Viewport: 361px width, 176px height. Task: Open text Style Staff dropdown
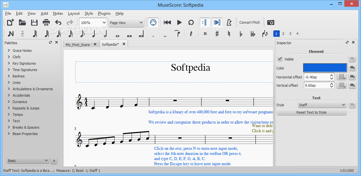point(322,105)
